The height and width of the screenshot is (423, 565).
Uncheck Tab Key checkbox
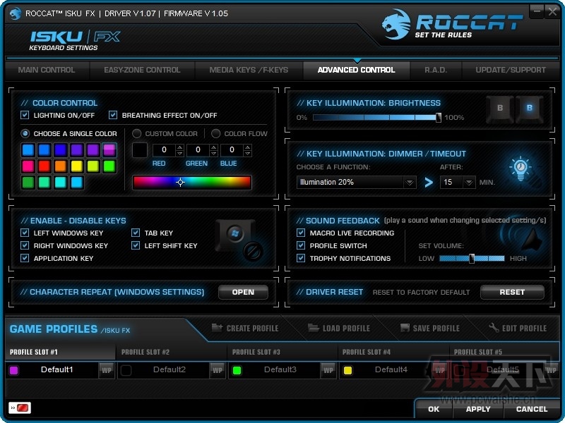tap(136, 233)
